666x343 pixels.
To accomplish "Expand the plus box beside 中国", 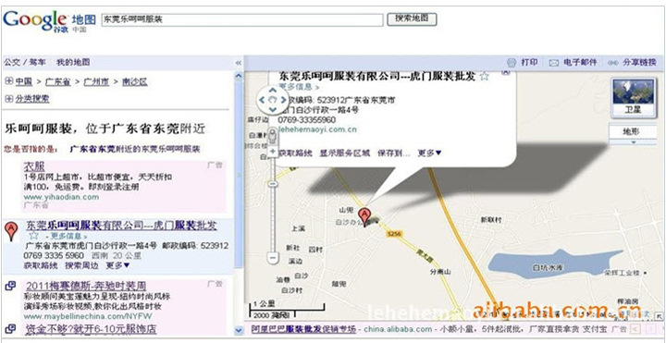I will point(9,81).
